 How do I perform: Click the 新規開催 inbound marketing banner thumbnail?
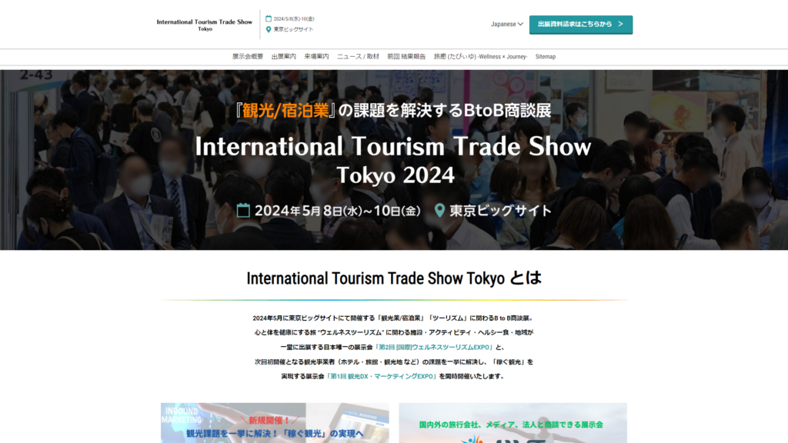(275, 423)
